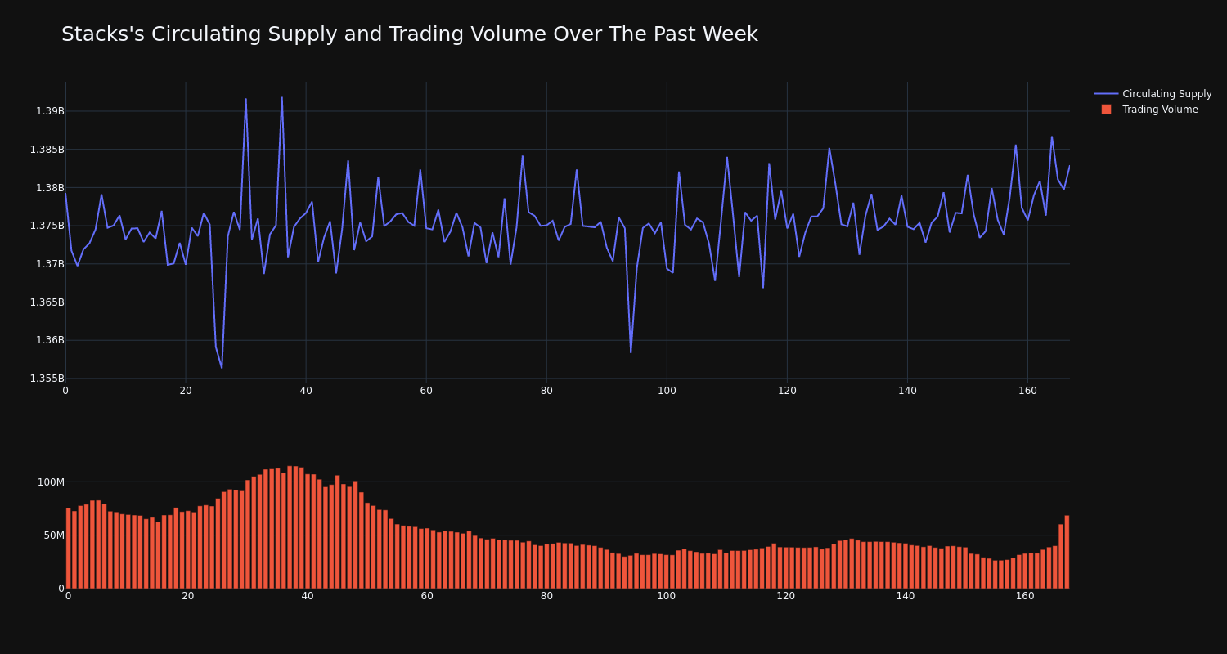Click the chart title about Stacks's supply
1227x654 pixels.
pos(409,34)
